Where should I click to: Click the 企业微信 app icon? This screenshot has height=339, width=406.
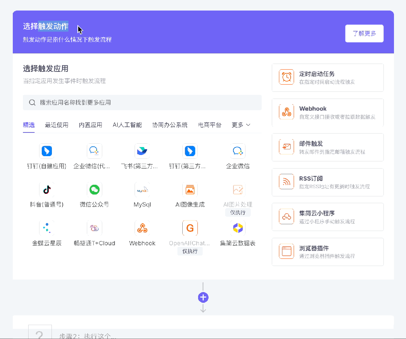(238, 151)
